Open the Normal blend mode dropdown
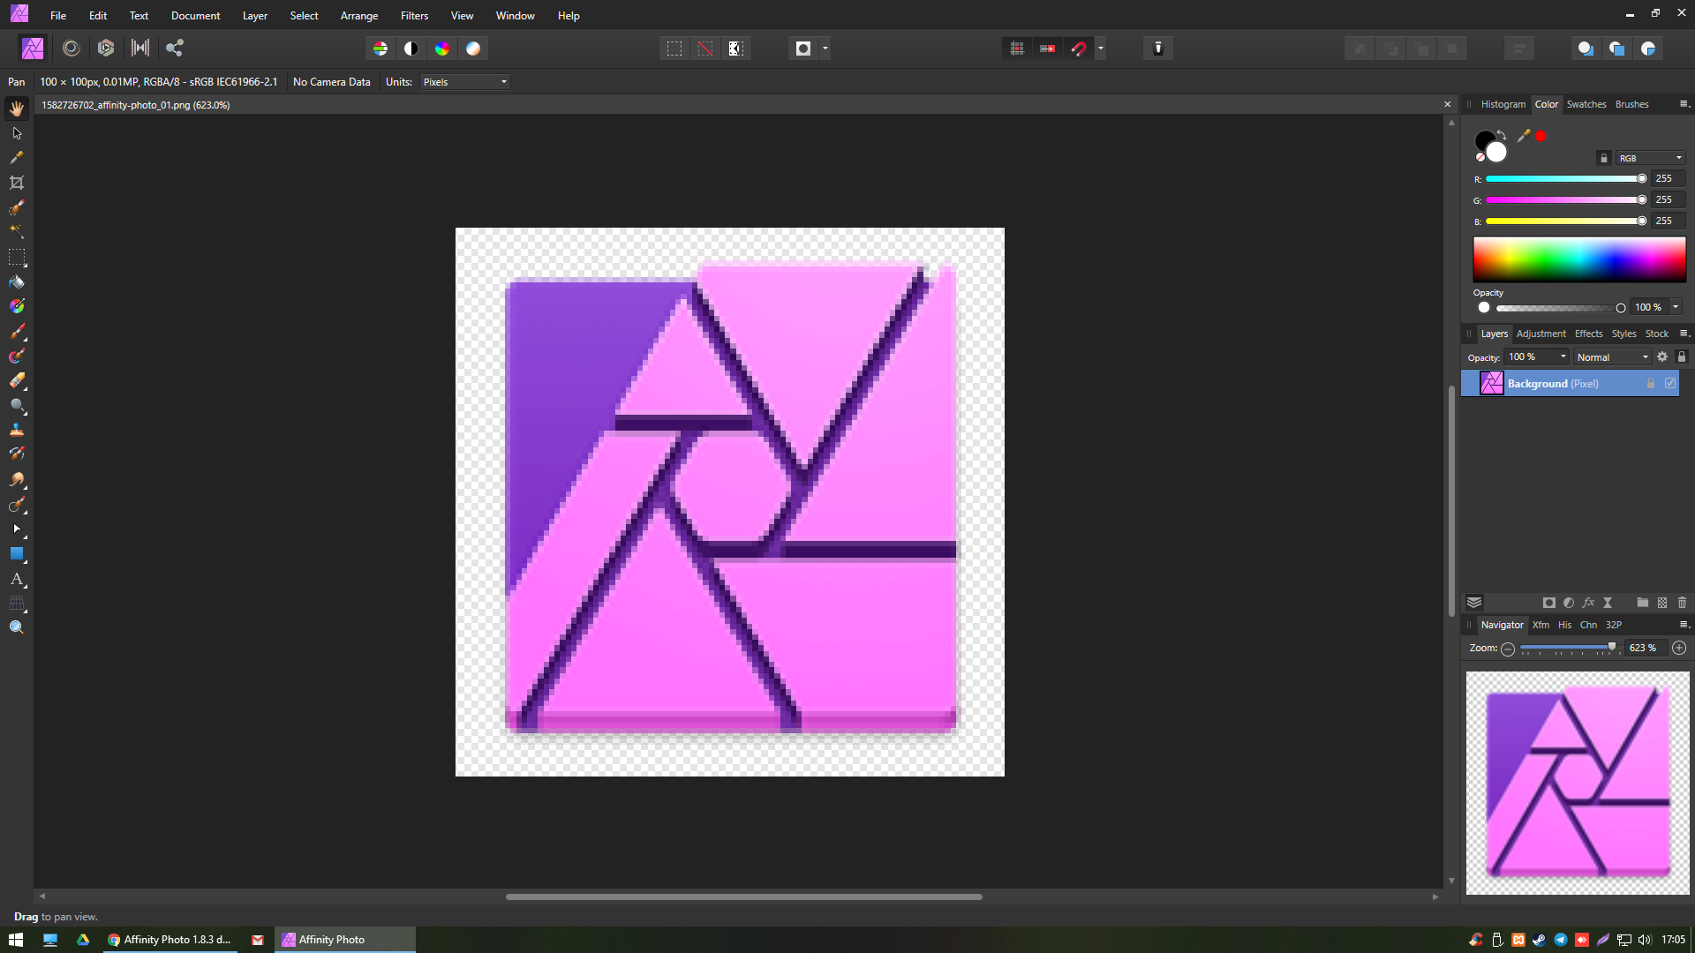The width and height of the screenshot is (1695, 953). tap(1612, 357)
